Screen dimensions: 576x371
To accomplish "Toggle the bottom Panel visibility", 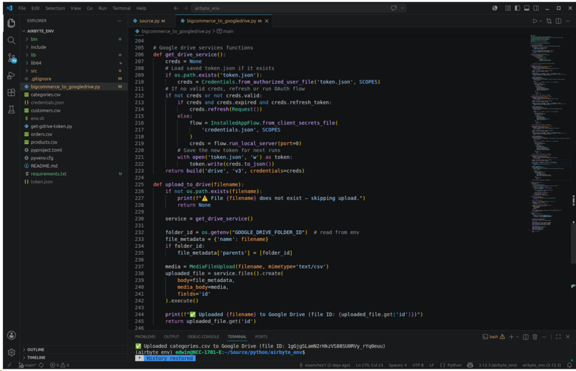I will (526, 8).
